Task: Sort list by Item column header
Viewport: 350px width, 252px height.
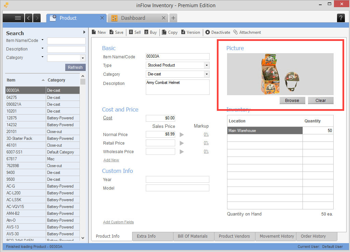Action: point(26,80)
